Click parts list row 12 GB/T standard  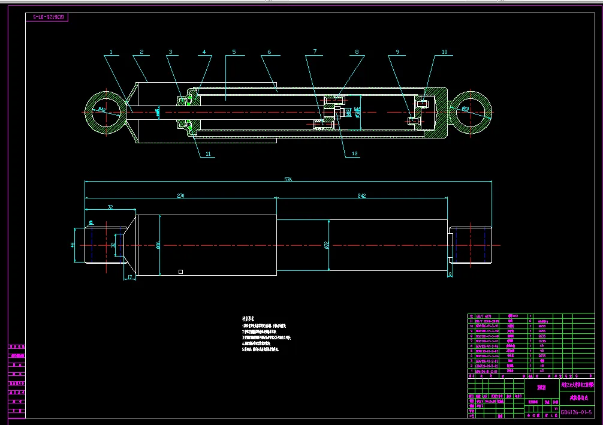point(483,316)
